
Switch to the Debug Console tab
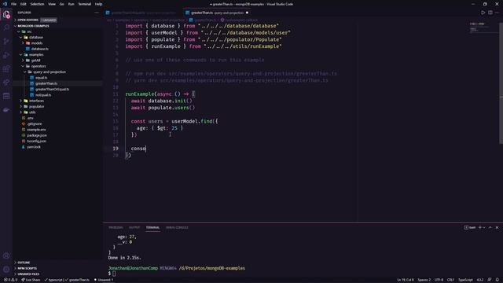(x=177, y=227)
